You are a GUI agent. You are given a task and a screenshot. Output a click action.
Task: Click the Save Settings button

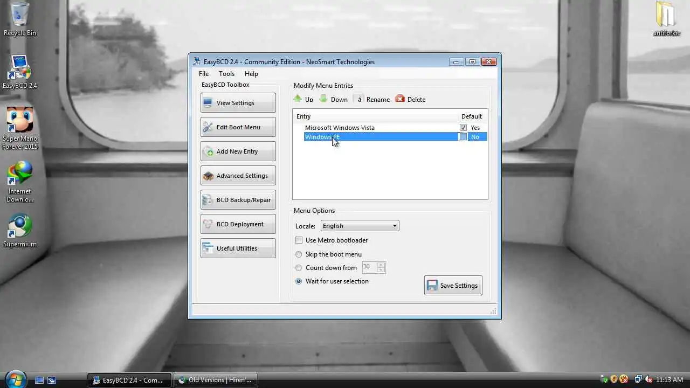click(x=453, y=286)
